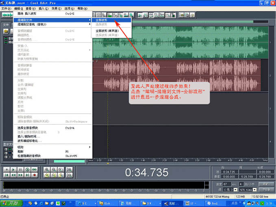Click the Fast Forward button
This screenshot has width=276, height=207.
coord(20,175)
